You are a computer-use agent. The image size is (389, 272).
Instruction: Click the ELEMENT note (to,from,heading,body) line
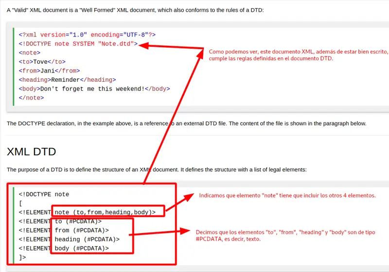pyautogui.click(x=87, y=213)
